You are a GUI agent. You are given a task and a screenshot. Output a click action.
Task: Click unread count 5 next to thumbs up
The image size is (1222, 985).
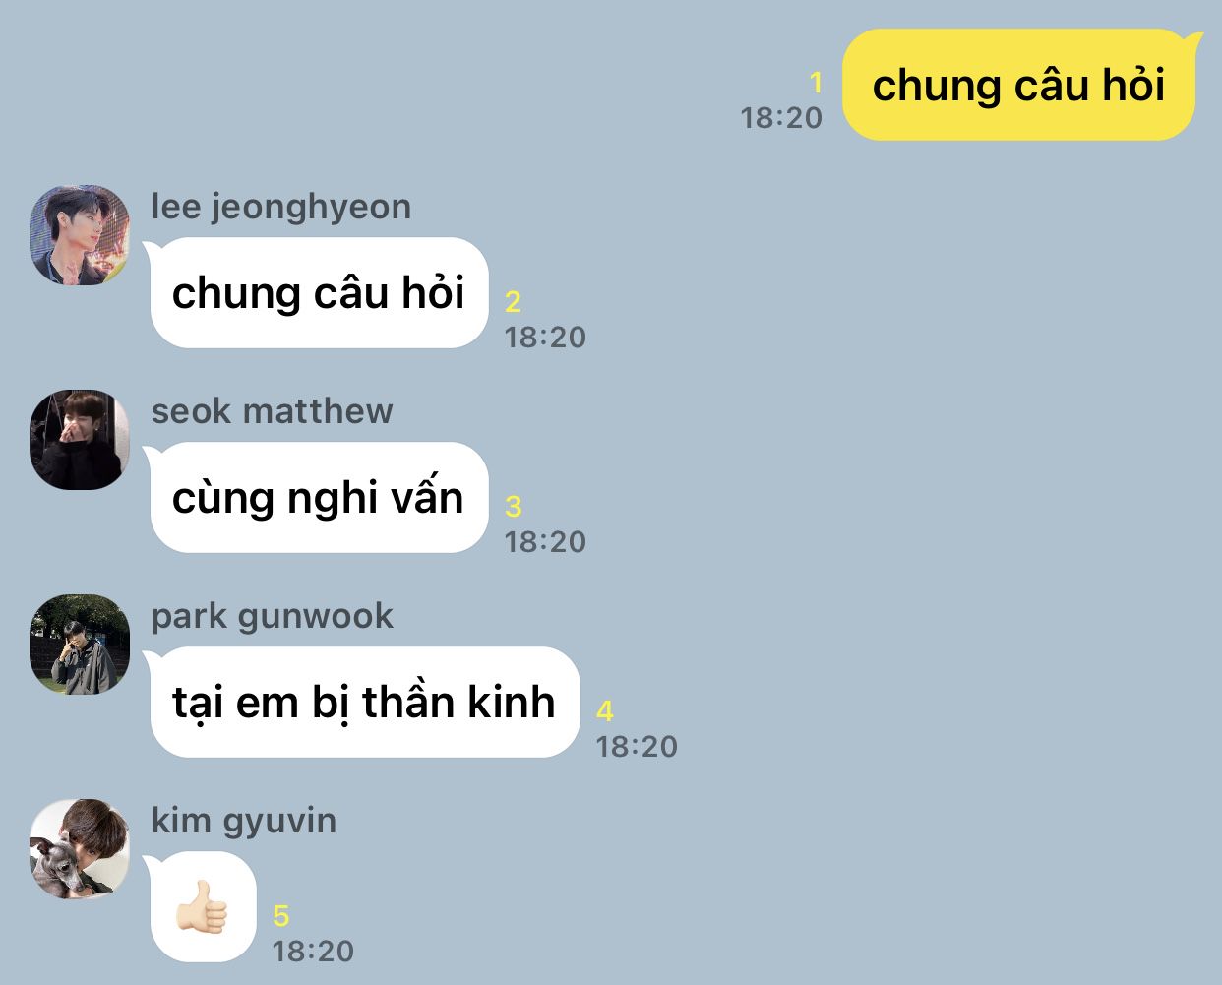280,916
